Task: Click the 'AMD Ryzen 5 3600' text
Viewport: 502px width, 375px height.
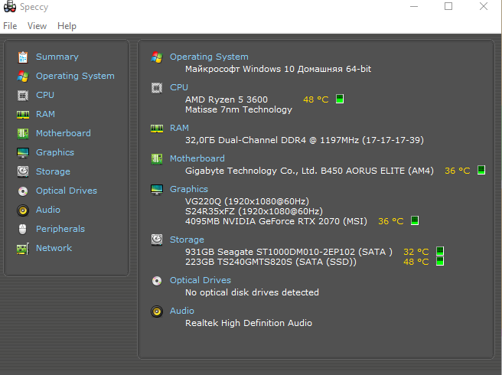Action: click(x=227, y=99)
